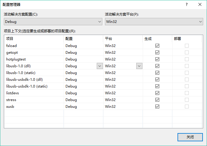Click the Debug configuration cell for hotplugtest
Screen dimensions: 207x146
click(83, 59)
